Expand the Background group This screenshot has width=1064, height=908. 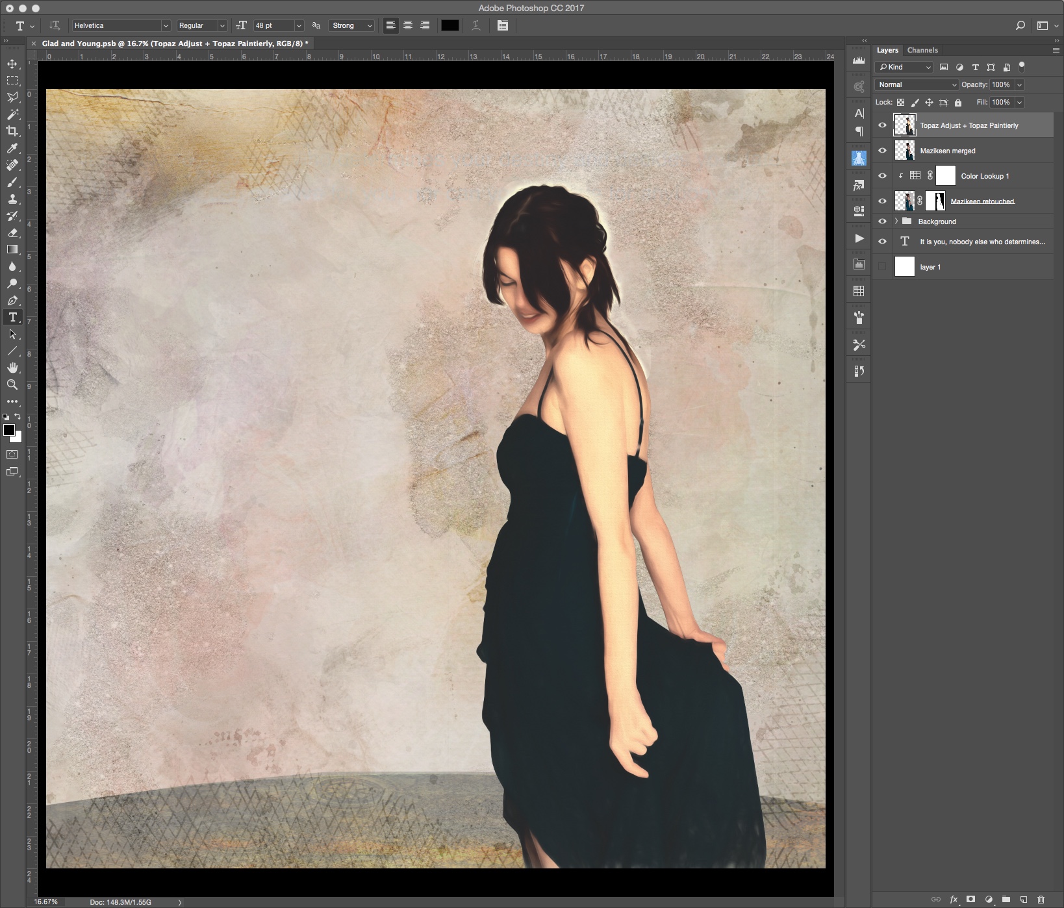895,221
